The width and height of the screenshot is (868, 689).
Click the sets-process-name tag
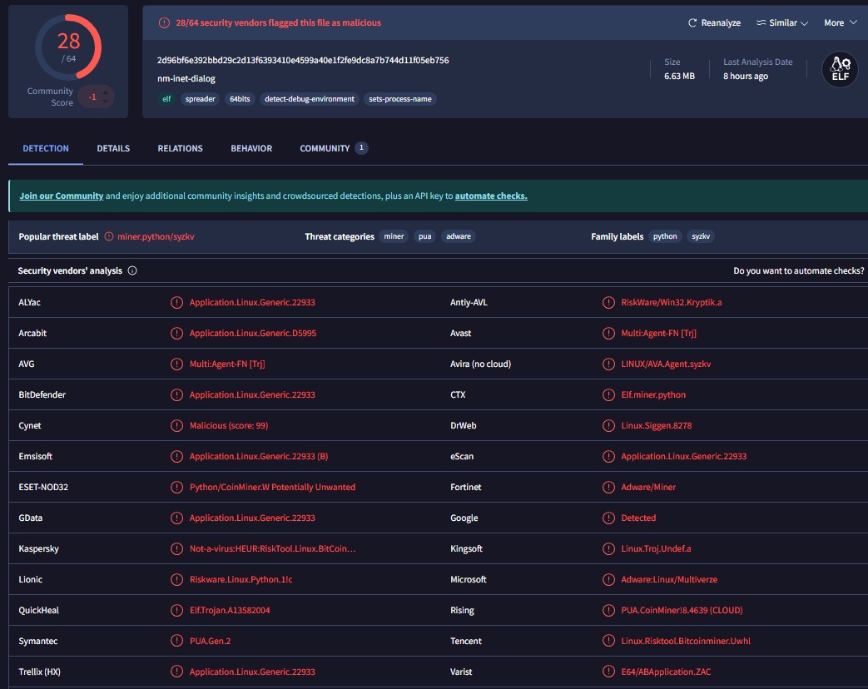[x=400, y=99]
